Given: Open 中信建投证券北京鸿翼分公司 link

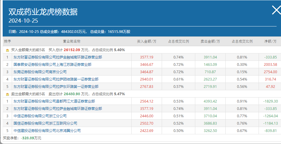Looking at the screenshot, I should click(47, 130).
